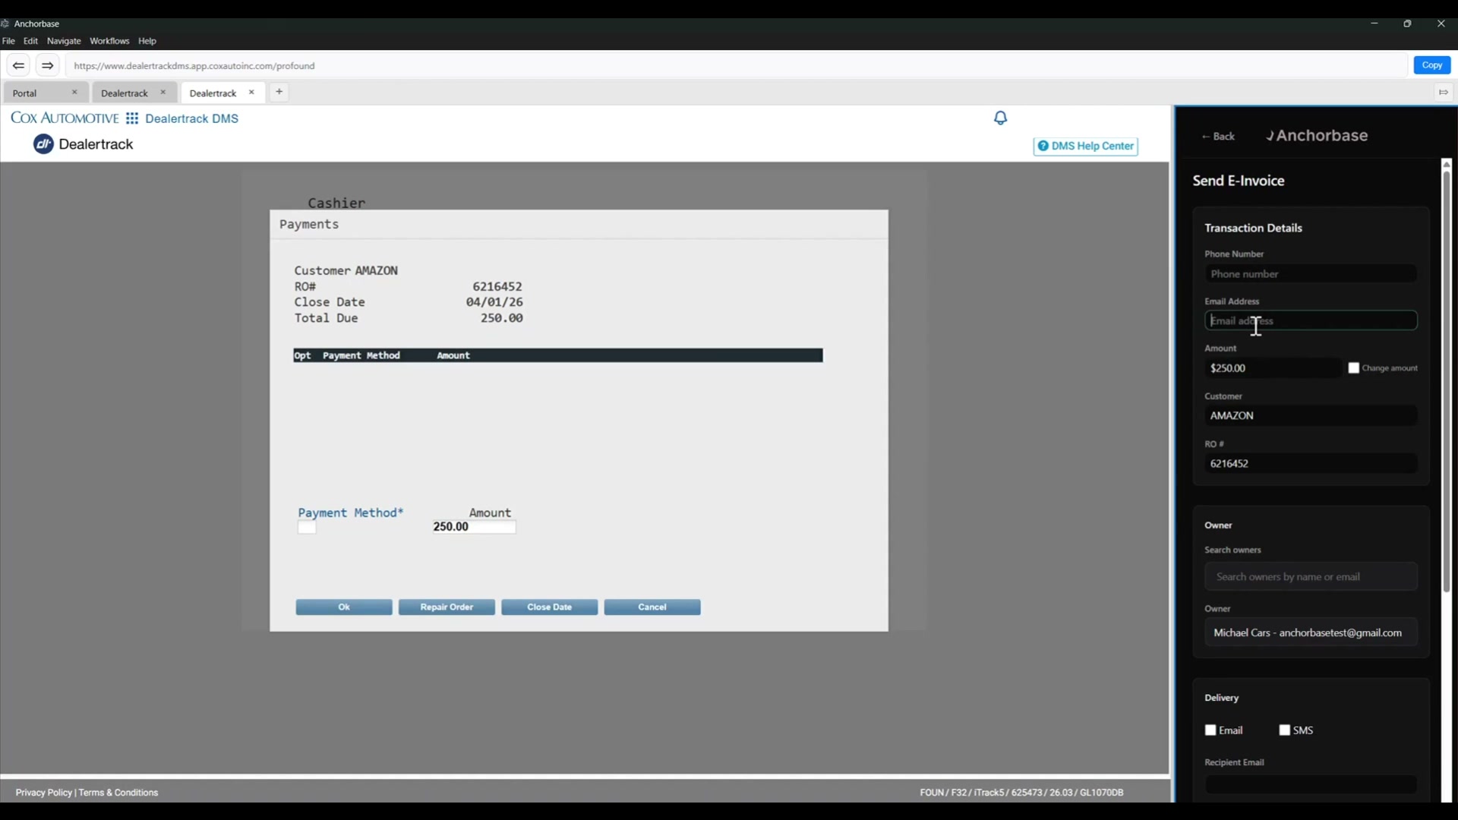The width and height of the screenshot is (1458, 820).
Task: Click the Total Due value 250.00
Action: click(x=501, y=318)
